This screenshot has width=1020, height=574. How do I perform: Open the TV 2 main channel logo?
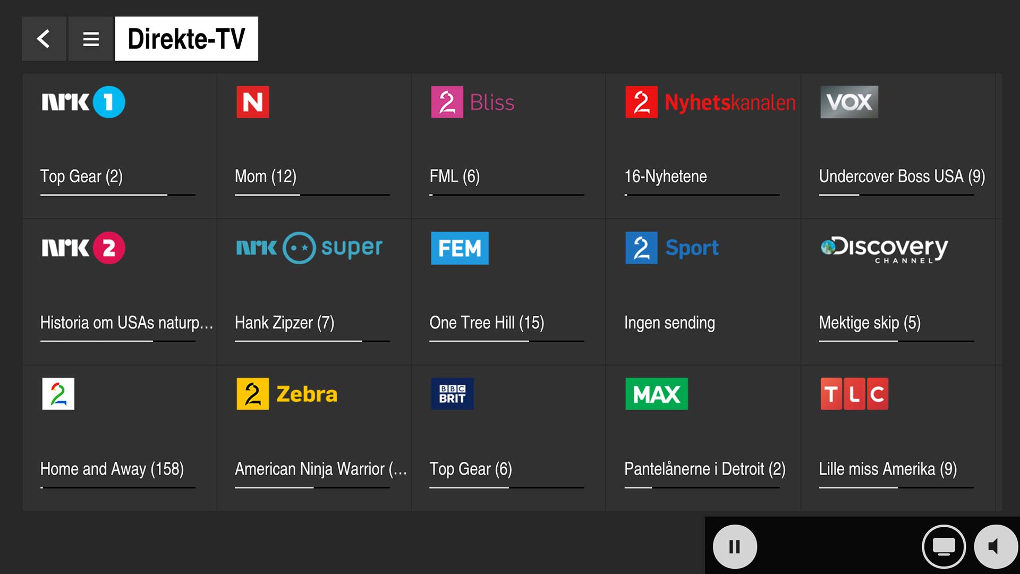(58, 394)
